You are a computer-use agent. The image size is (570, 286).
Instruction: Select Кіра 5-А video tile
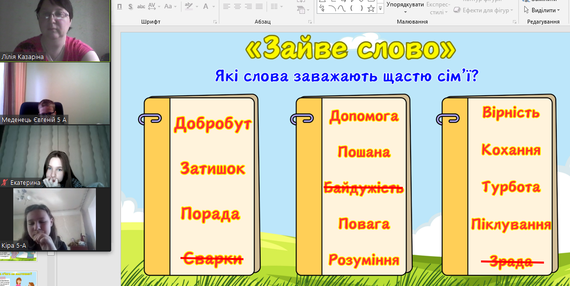click(55, 219)
